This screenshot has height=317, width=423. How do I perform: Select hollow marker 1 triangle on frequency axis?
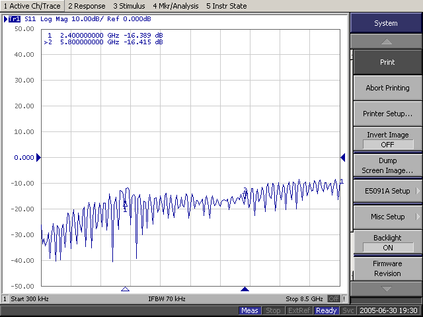coord(125,289)
